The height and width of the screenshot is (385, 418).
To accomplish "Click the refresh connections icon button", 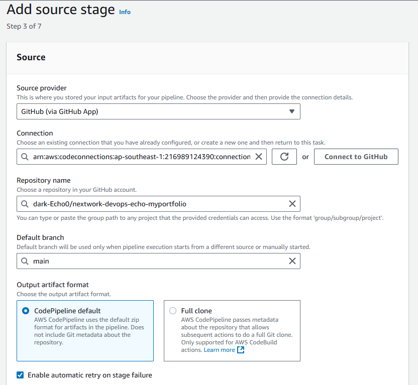I will click(x=284, y=157).
